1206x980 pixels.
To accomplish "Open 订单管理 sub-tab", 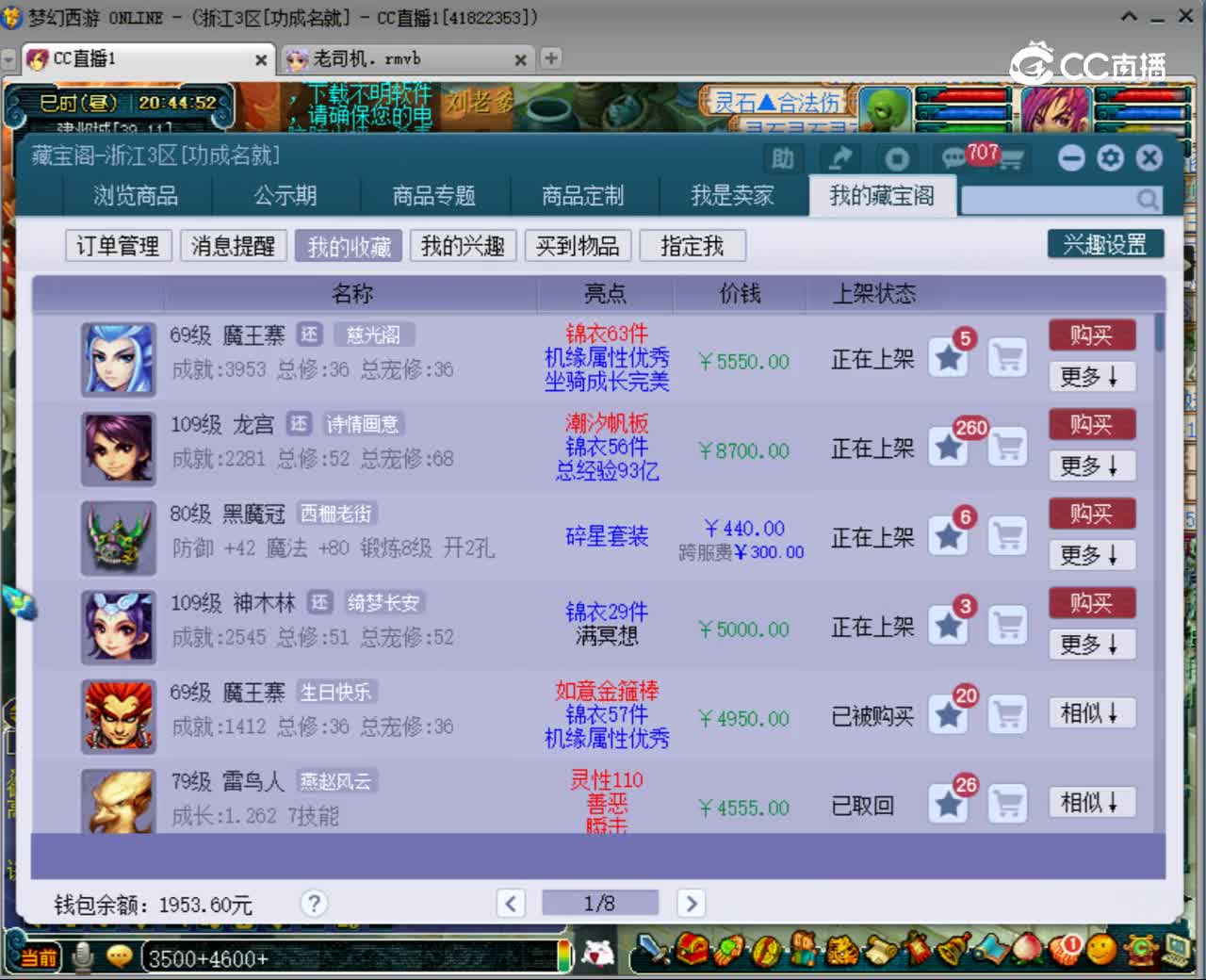I will (118, 246).
